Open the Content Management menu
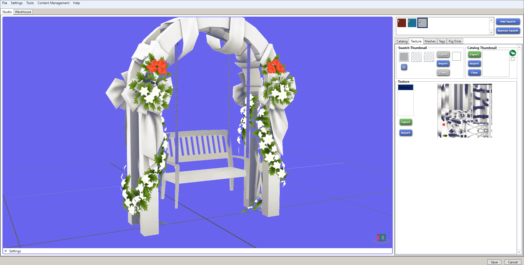 [x=53, y=3]
